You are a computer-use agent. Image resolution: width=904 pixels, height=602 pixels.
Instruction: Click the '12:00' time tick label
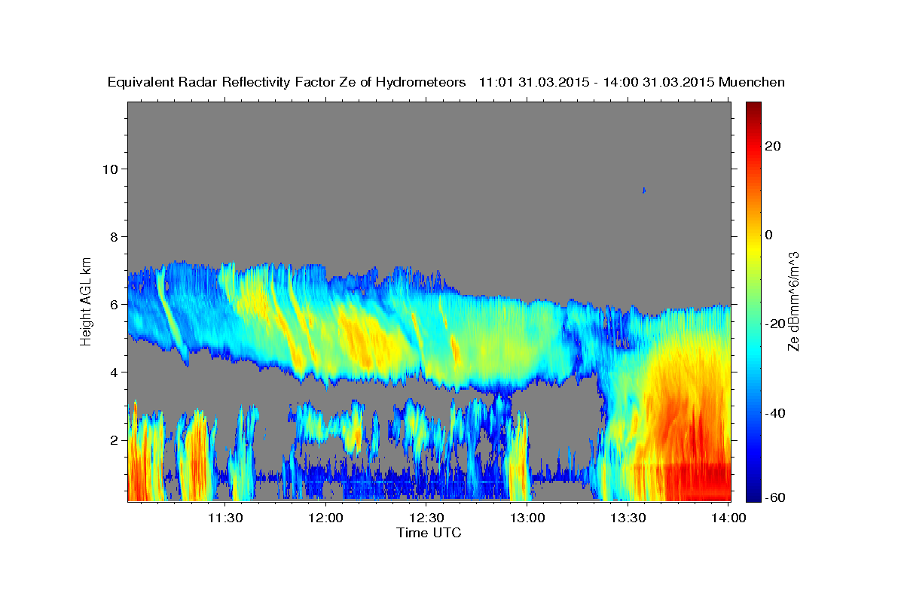326,518
